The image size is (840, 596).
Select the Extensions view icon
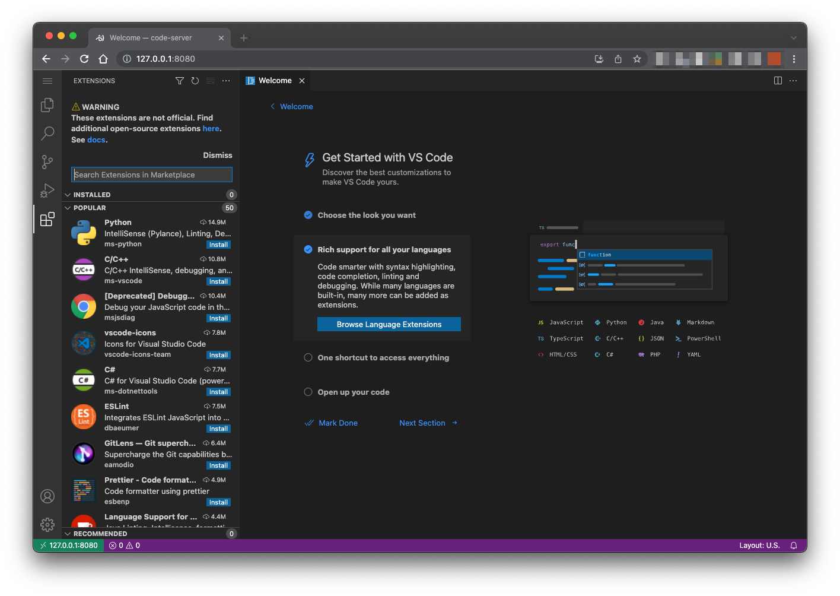pos(47,219)
